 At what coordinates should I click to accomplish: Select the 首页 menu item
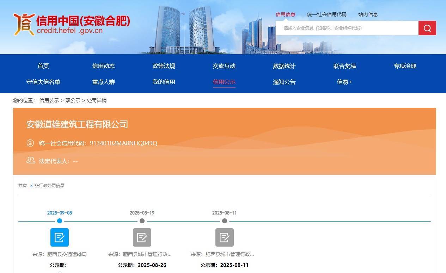[43, 66]
